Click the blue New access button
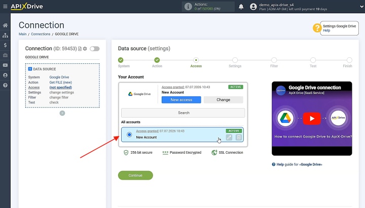Viewport: 365px width, 208px height. [181, 100]
